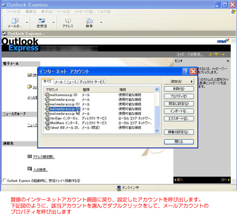Click the account list scroll up arrow
The image size is (237, 221).
157,89
